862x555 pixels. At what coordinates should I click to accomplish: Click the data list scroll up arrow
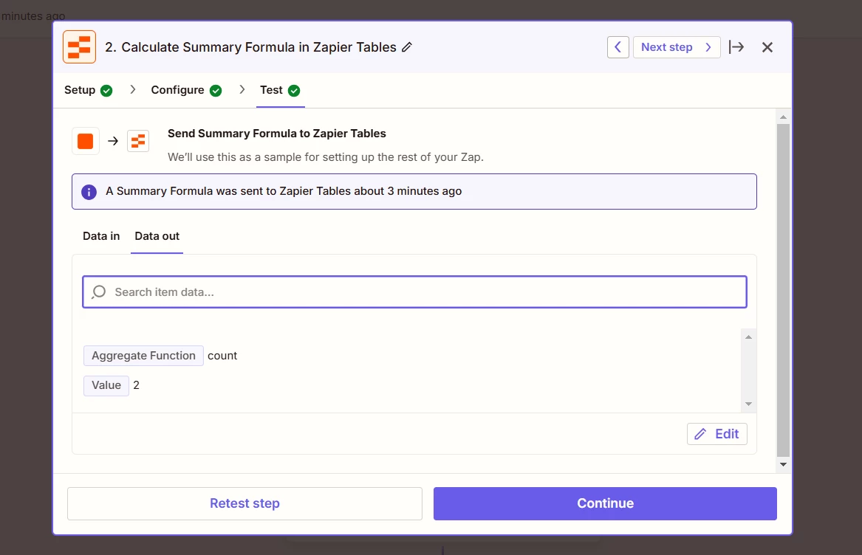[x=748, y=337]
